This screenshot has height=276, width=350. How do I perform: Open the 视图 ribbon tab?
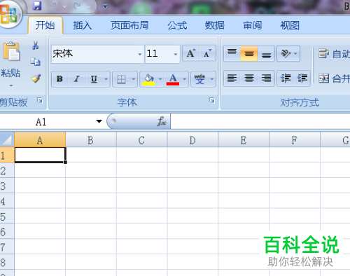pos(290,25)
